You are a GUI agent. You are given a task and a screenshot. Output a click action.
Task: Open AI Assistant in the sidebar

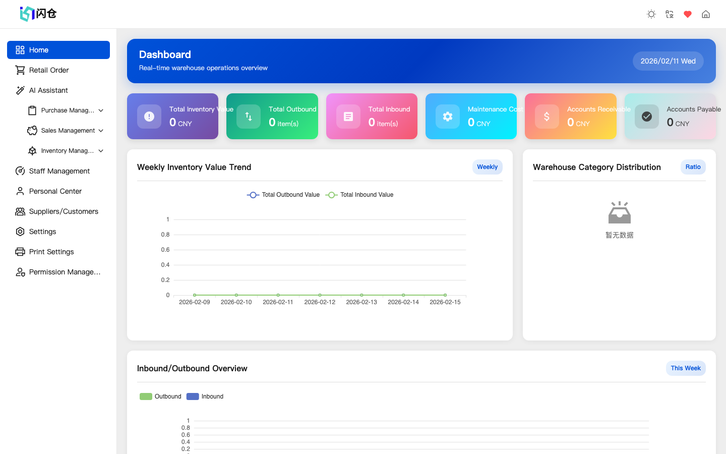(49, 90)
